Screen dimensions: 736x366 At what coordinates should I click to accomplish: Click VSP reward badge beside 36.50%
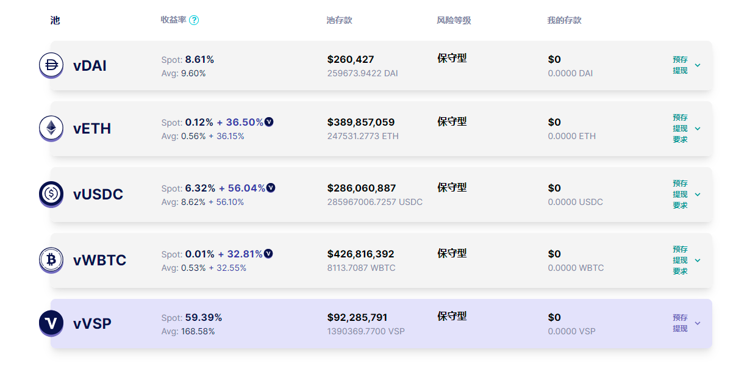(x=269, y=122)
